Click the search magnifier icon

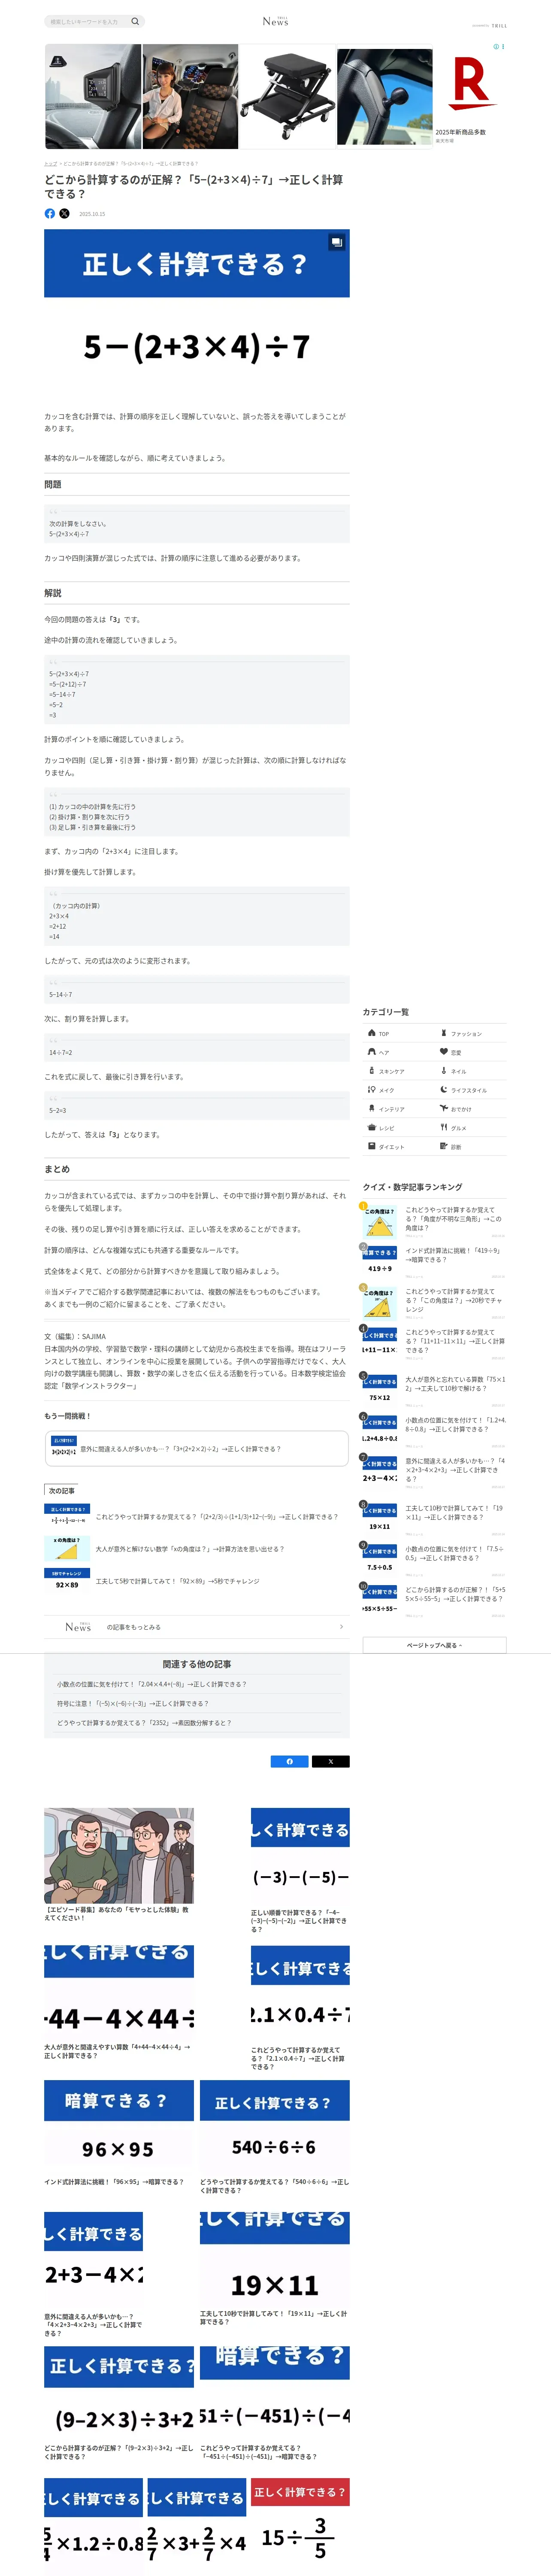[x=135, y=21]
